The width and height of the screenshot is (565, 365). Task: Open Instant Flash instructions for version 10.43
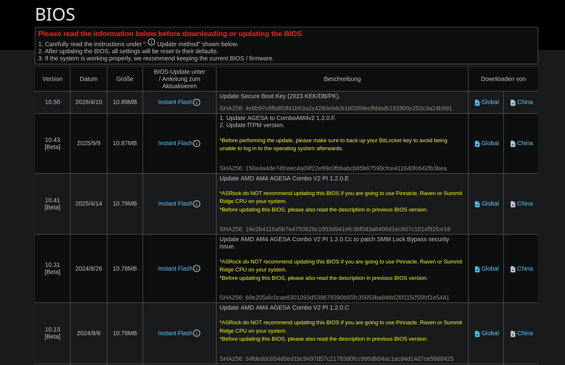pyautogui.click(x=175, y=143)
